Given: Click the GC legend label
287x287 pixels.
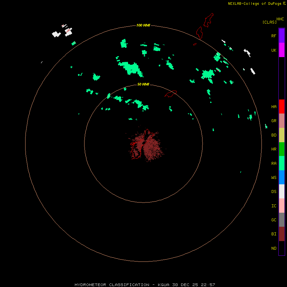Looking at the screenshot, I should pyautogui.click(x=274, y=220).
